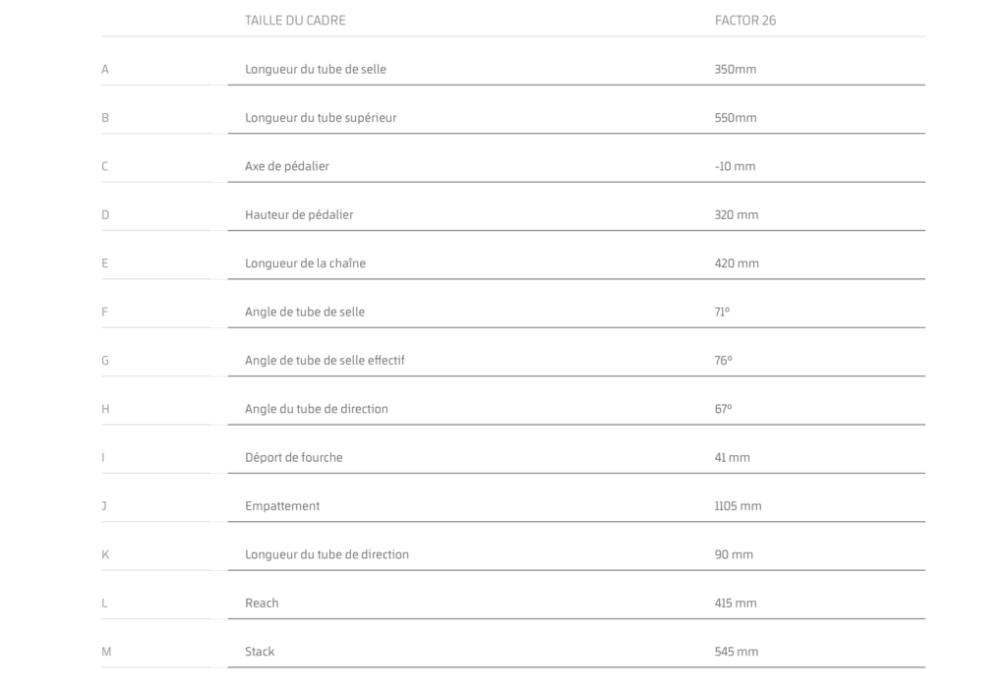Screen dimensions: 1007x691
Task: Click the Reach row label
Action: [262, 603]
